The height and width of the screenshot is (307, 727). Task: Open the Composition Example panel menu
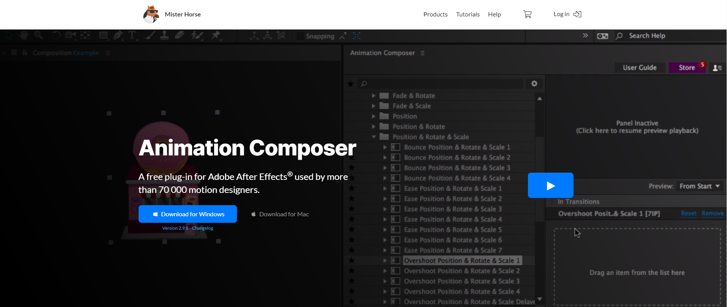(108, 53)
